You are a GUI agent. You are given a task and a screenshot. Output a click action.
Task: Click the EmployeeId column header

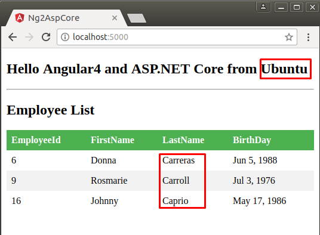click(36, 140)
